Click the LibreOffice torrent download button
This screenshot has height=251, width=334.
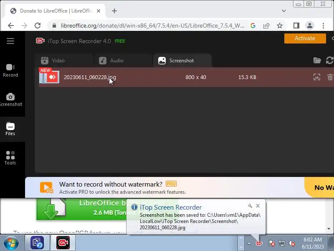tap(81, 209)
